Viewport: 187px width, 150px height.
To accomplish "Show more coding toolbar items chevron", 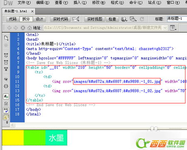I will pyautogui.click(x=7, y=122).
